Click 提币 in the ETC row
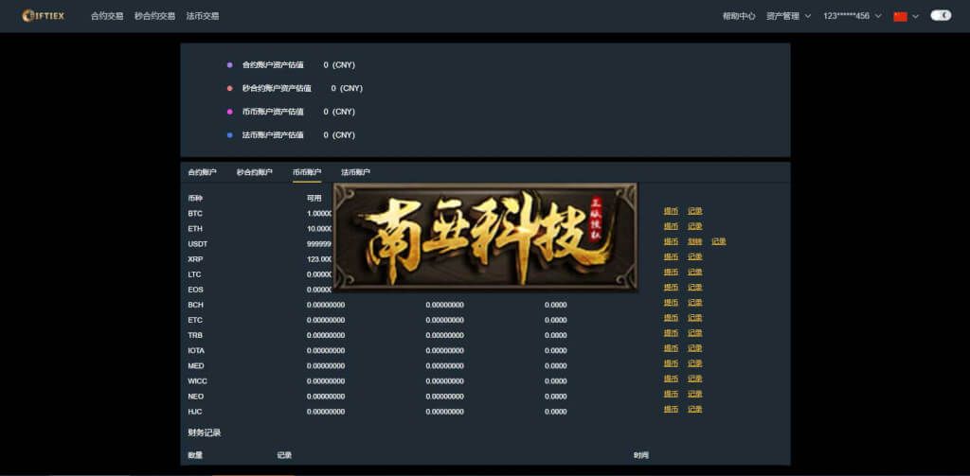 tap(671, 318)
